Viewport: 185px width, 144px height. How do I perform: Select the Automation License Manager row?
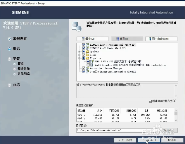tap(106, 68)
